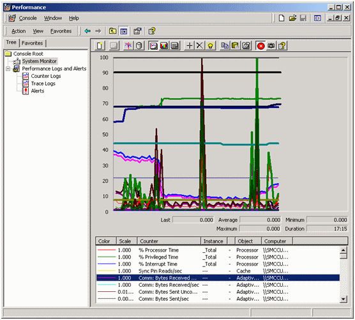
Task: Open the View dropdown menu
Action: coord(38,31)
